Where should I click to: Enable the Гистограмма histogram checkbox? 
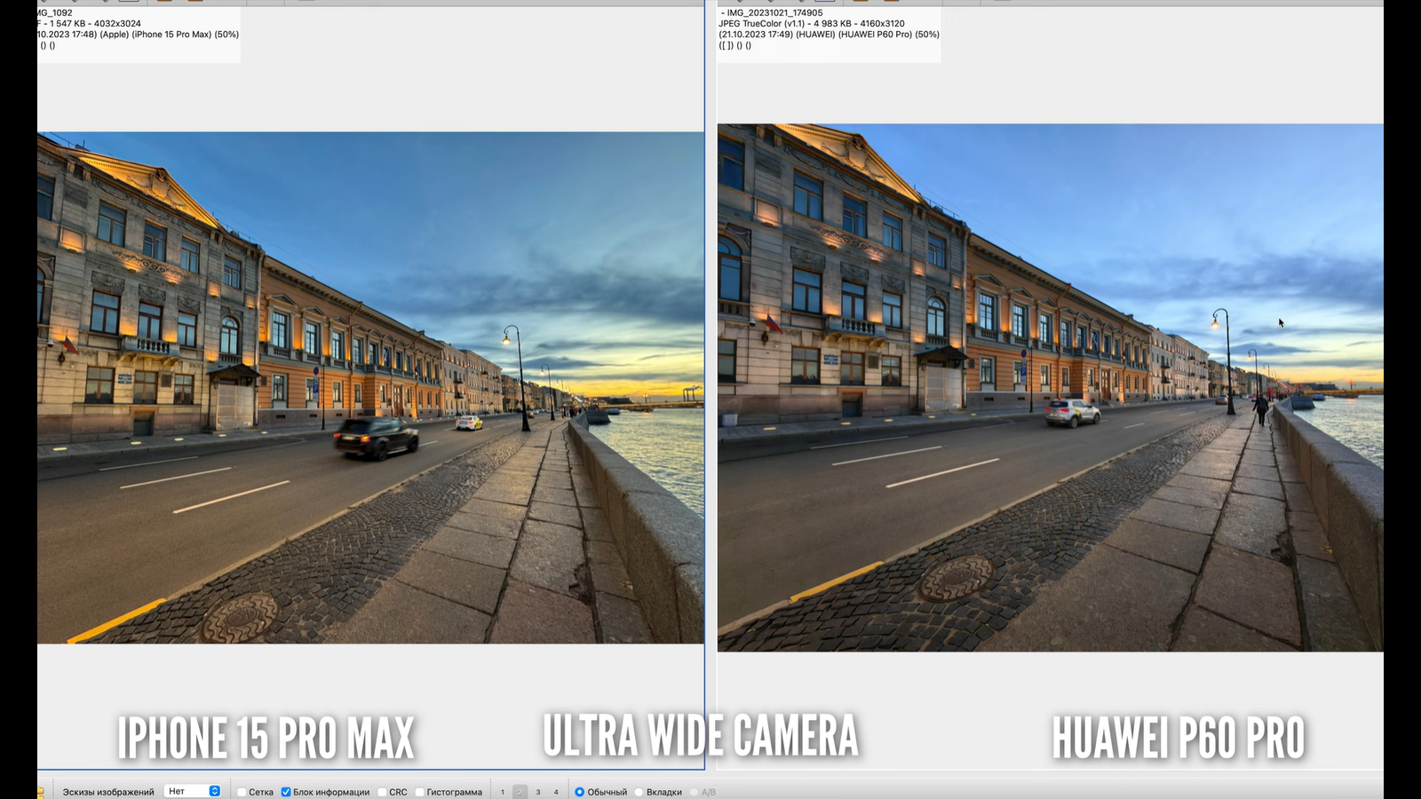pyautogui.click(x=419, y=792)
